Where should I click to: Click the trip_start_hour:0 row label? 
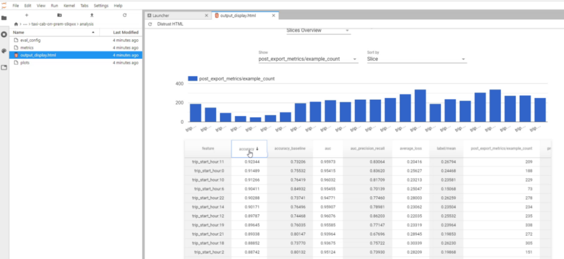pyautogui.click(x=209, y=170)
